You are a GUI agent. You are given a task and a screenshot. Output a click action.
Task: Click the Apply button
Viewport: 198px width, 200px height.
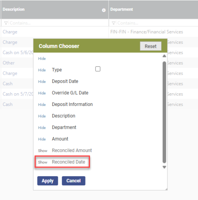(x=48, y=181)
